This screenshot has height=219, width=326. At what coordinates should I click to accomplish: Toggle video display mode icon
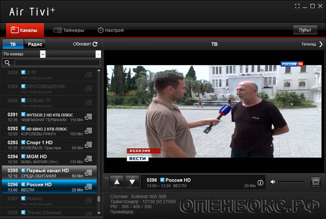pos(315,182)
